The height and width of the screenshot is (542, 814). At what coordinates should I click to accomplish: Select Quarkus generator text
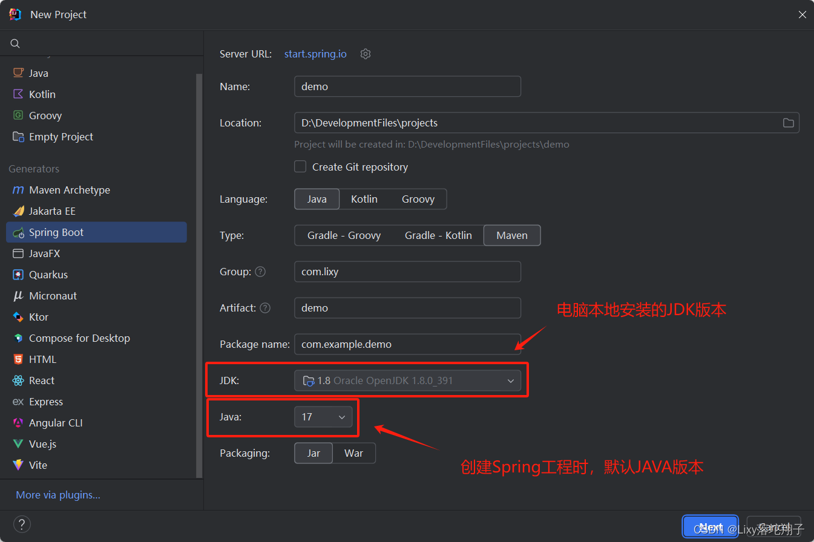48,275
